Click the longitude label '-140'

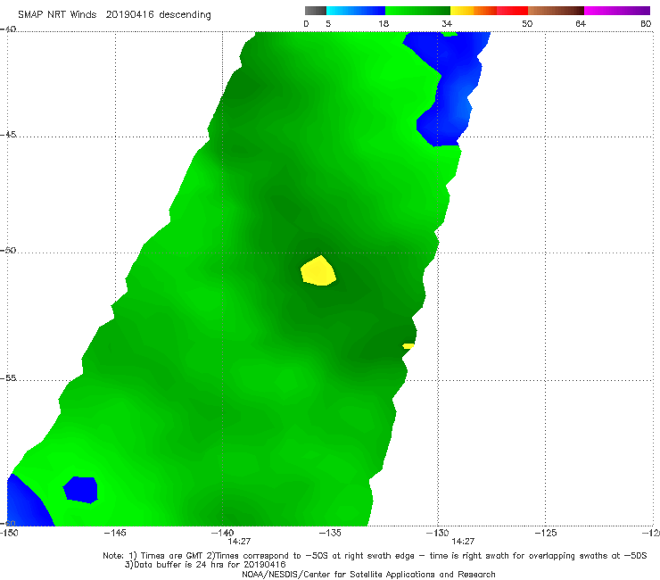[x=222, y=533]
